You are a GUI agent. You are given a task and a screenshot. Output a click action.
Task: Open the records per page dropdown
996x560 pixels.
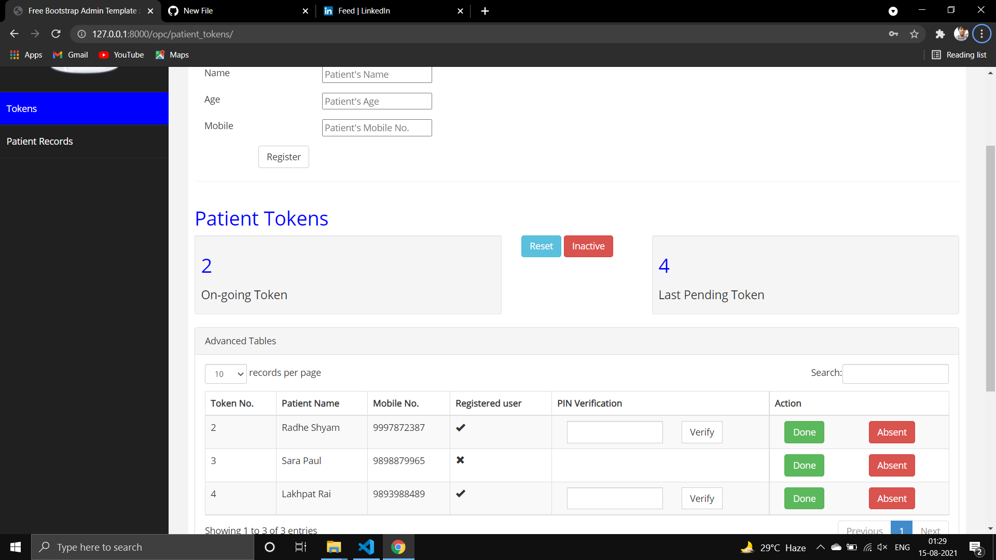click(x=225, y=373)
